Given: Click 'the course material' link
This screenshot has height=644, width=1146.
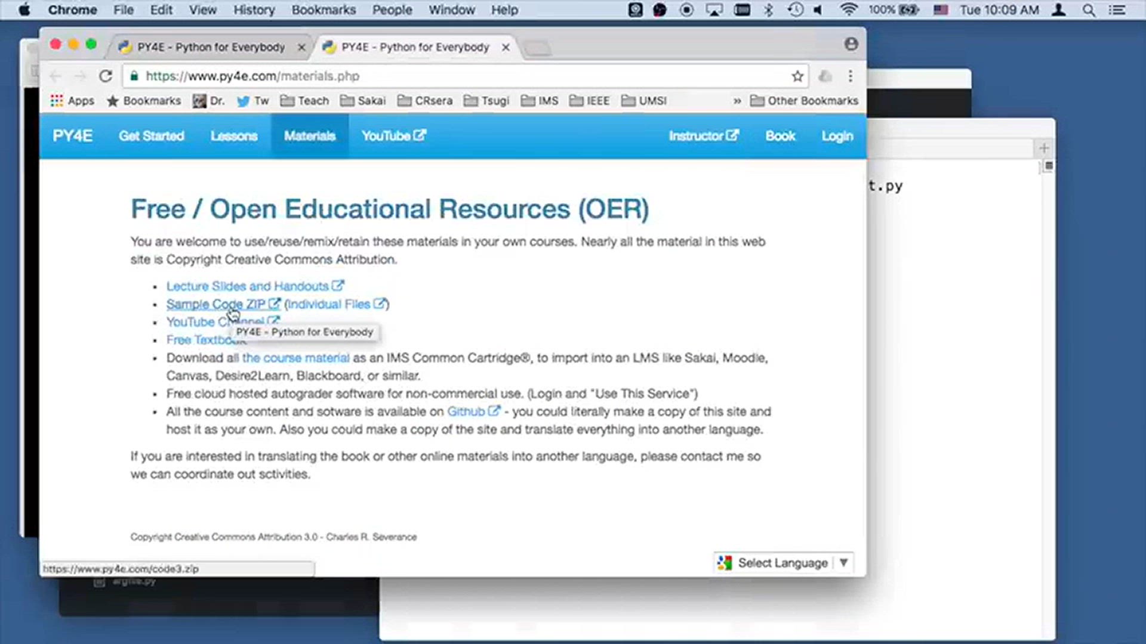Looking at the screenshot, I should (295, 358).
